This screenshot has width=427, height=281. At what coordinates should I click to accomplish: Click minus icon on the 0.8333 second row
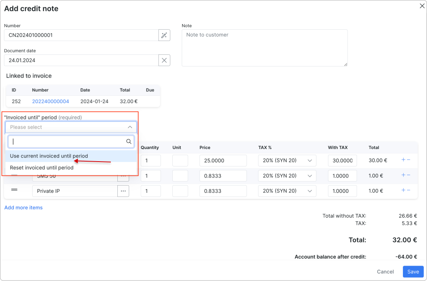(409, 175)
